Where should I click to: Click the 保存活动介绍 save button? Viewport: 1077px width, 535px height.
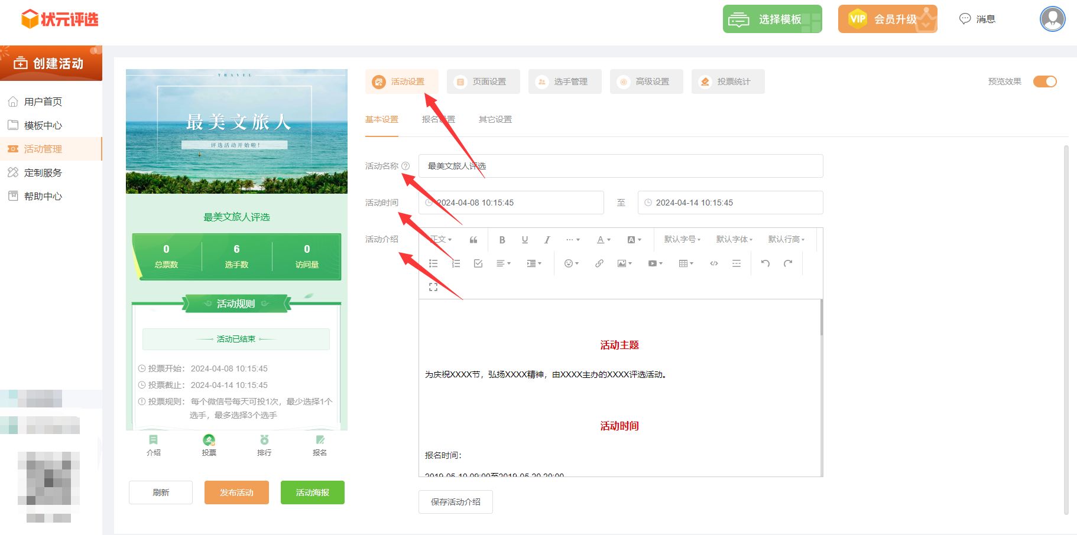click(455, 502)
